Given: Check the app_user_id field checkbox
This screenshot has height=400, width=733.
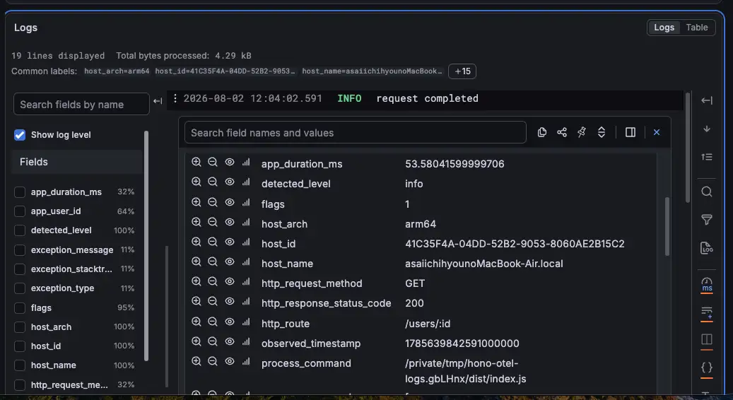Looking at the screenshot, I should 20,211.
